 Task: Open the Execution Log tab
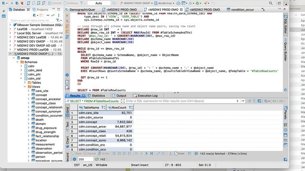coord(146,95)
